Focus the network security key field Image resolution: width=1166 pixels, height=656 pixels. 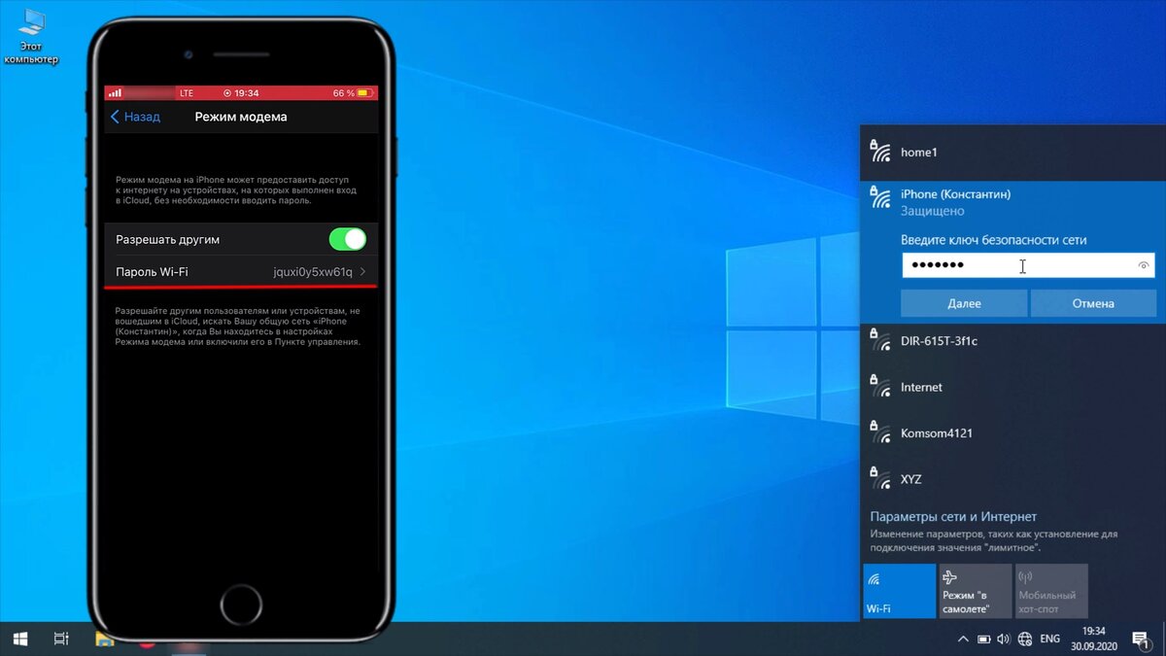(1028, 265)
